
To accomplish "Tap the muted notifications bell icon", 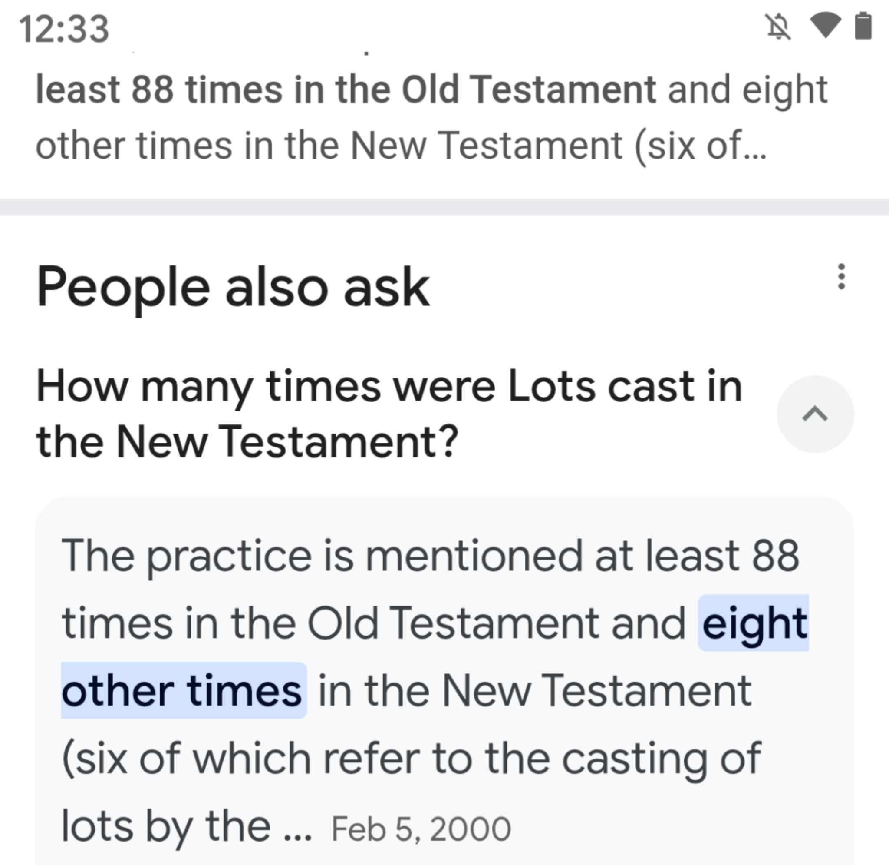I will (x=778, y=27).
